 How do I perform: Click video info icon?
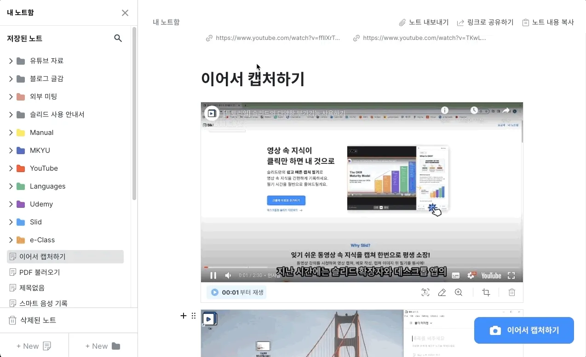444,110
